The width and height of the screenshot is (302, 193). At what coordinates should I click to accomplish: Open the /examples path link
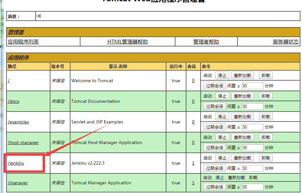18,122
